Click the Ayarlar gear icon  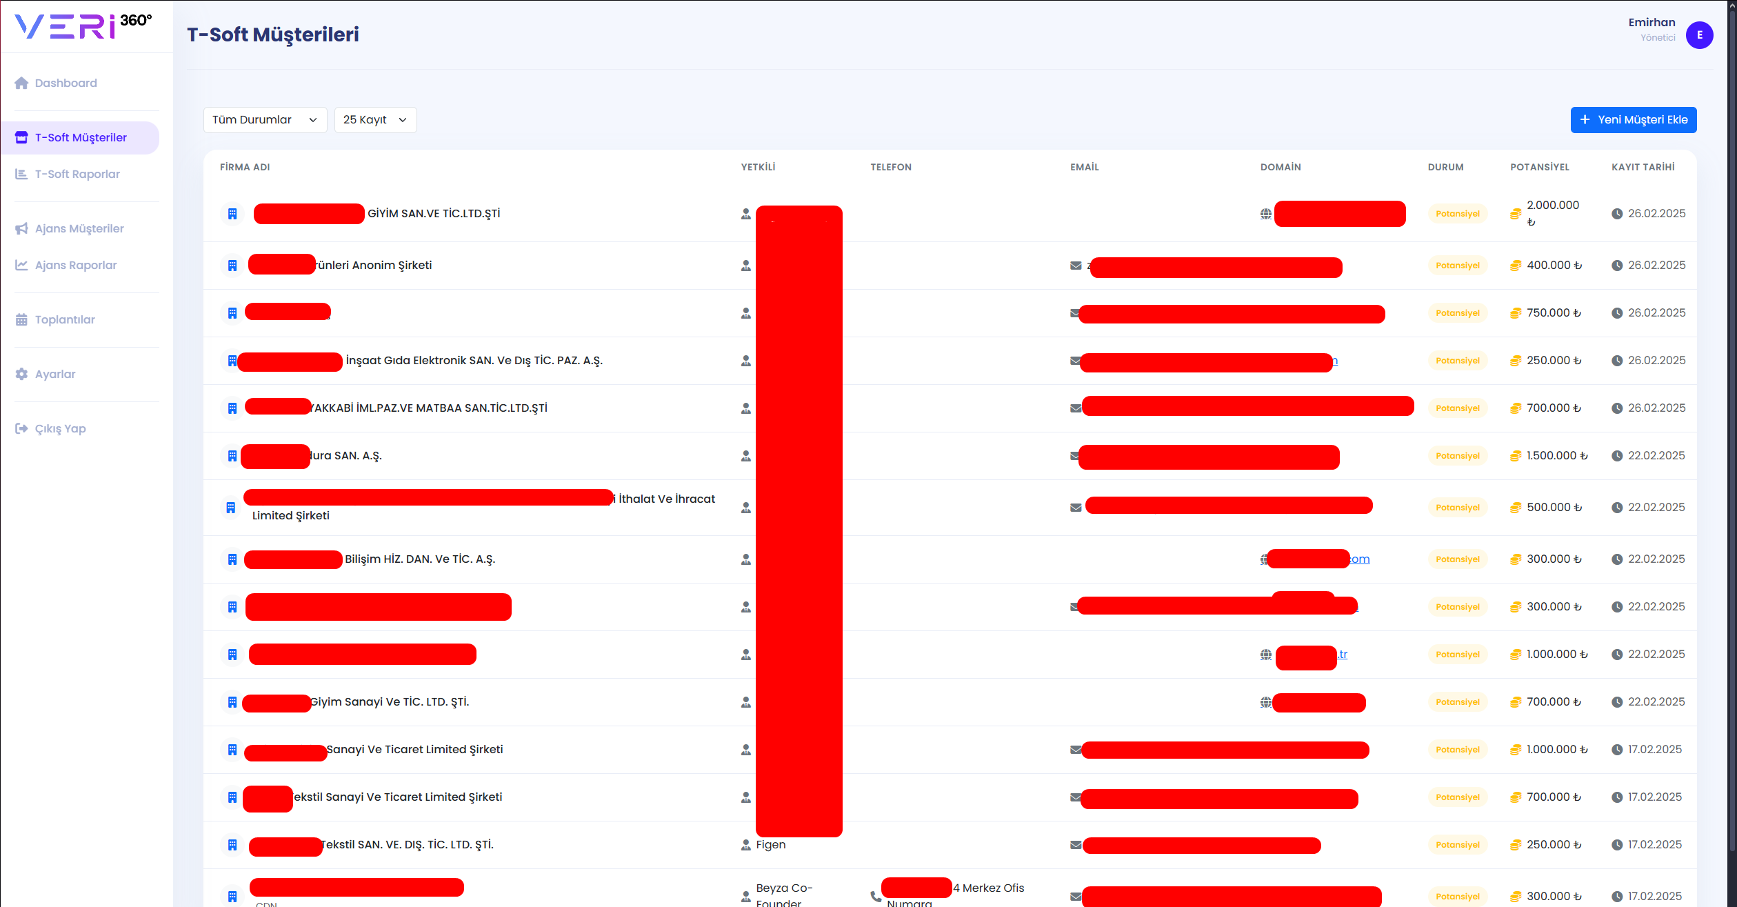coord(21,374)
